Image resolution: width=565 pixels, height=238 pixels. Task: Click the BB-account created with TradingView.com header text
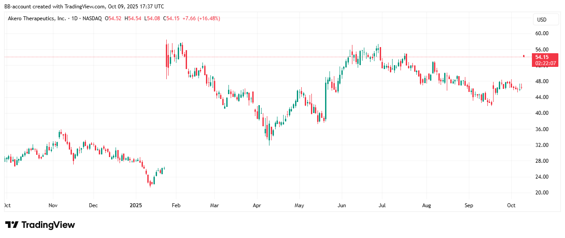click(83, 6)
